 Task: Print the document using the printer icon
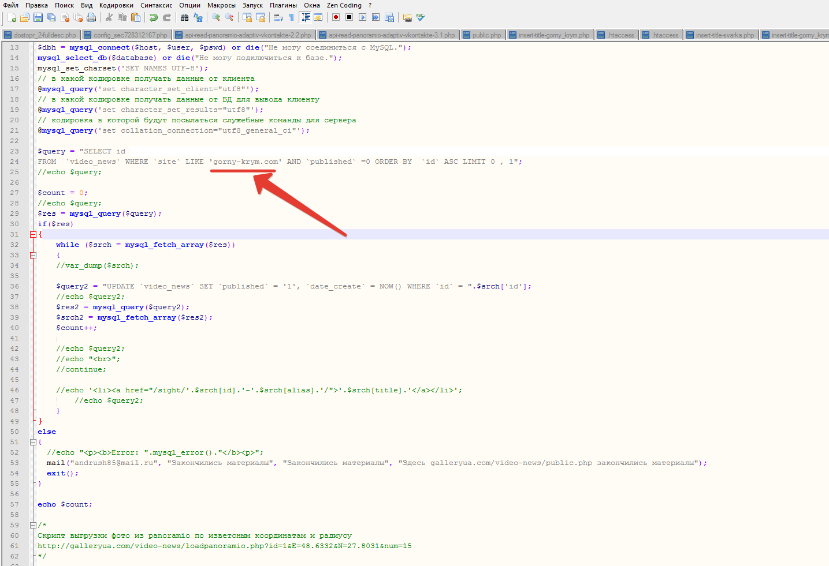(91, 17)
